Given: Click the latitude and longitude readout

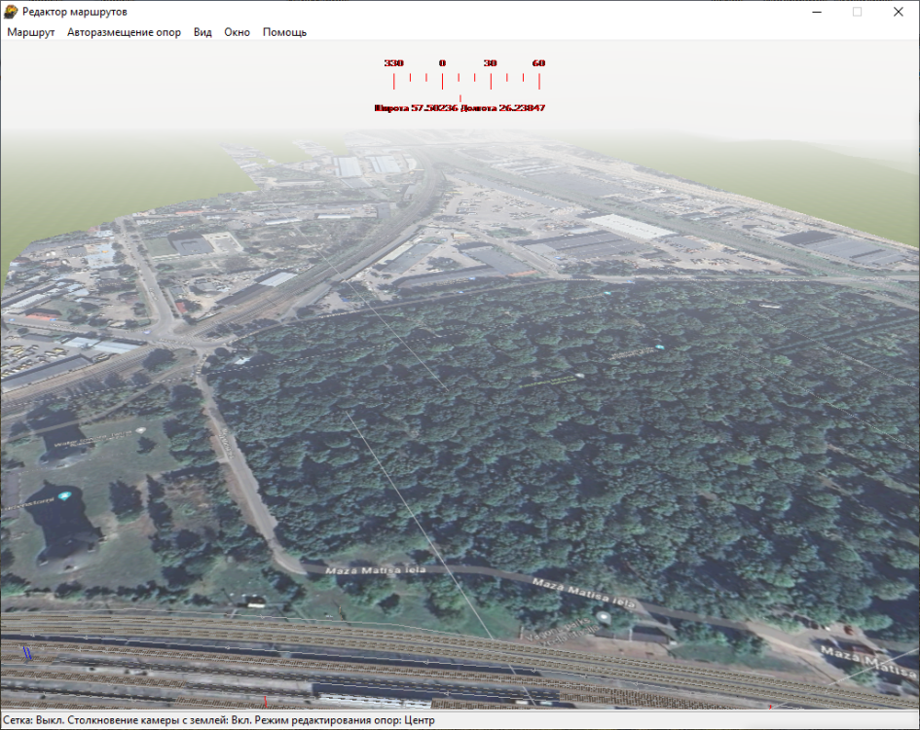Looking at the screenshot, I should click(x=460, y=108).
